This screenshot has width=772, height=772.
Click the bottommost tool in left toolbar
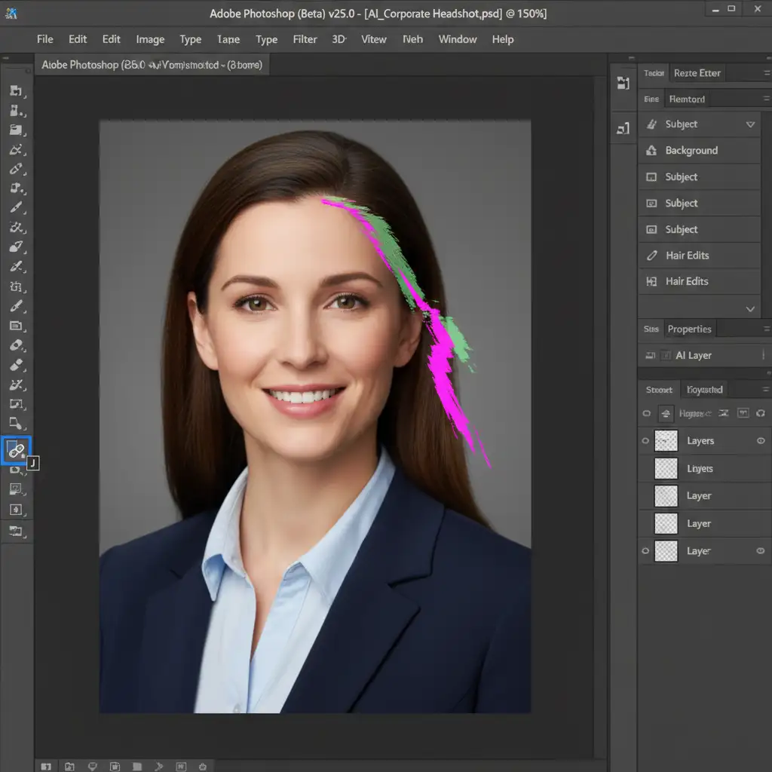tap(16, 531)
